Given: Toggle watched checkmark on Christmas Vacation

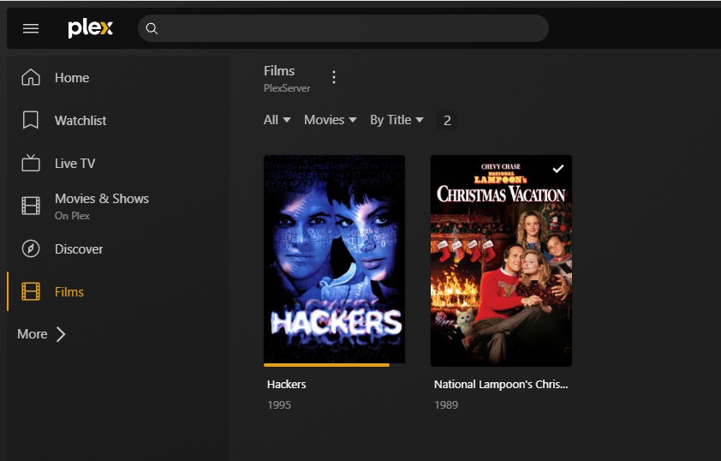Looking at the screenshot, I should click(557, 169).
